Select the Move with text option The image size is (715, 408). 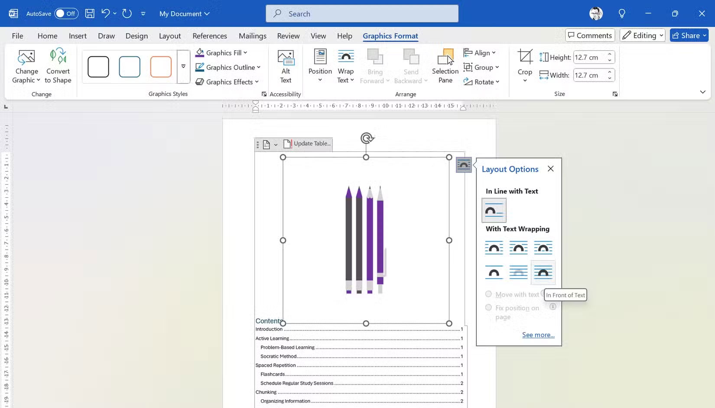pyautogui.click(x=489, y=294)
